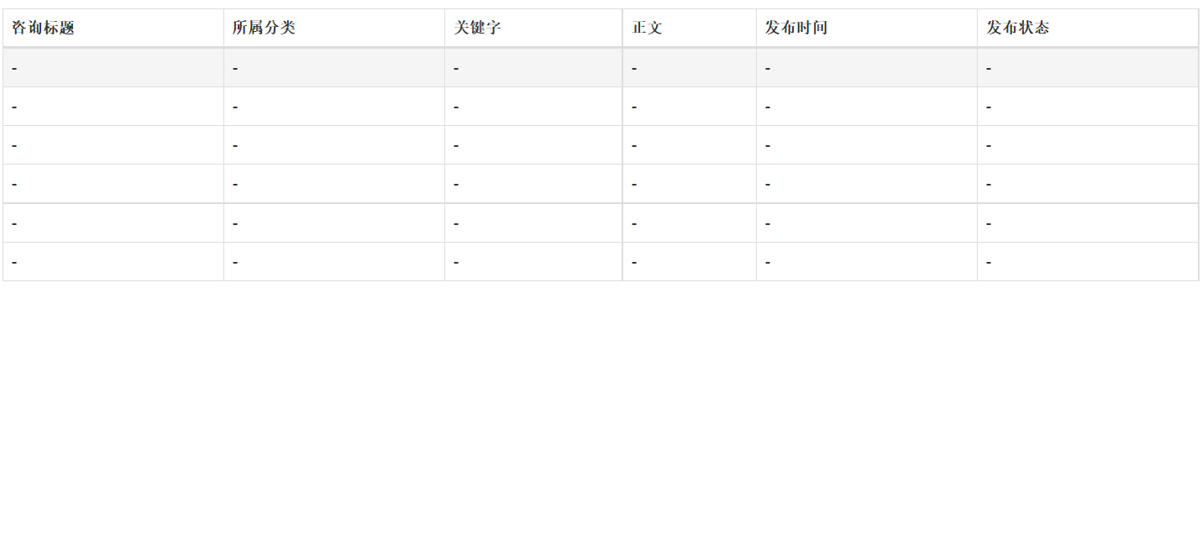
Task: Select second row's 所属分类 cell
Action: click(x=334, y=107)
